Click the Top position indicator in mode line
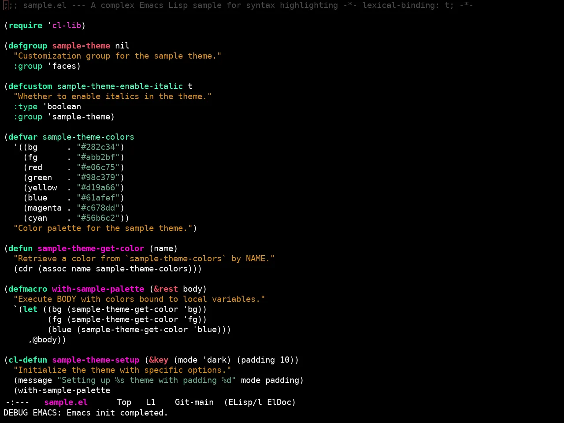 coord(124,402)
